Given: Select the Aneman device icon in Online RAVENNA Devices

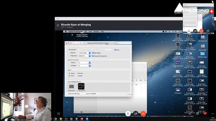Looking at the screenshot, I should coord(81,86).
